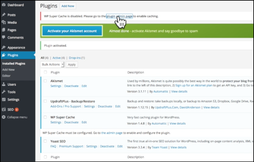Open Akismet Settings link
The image size is (254, 162).
[56, 86]
